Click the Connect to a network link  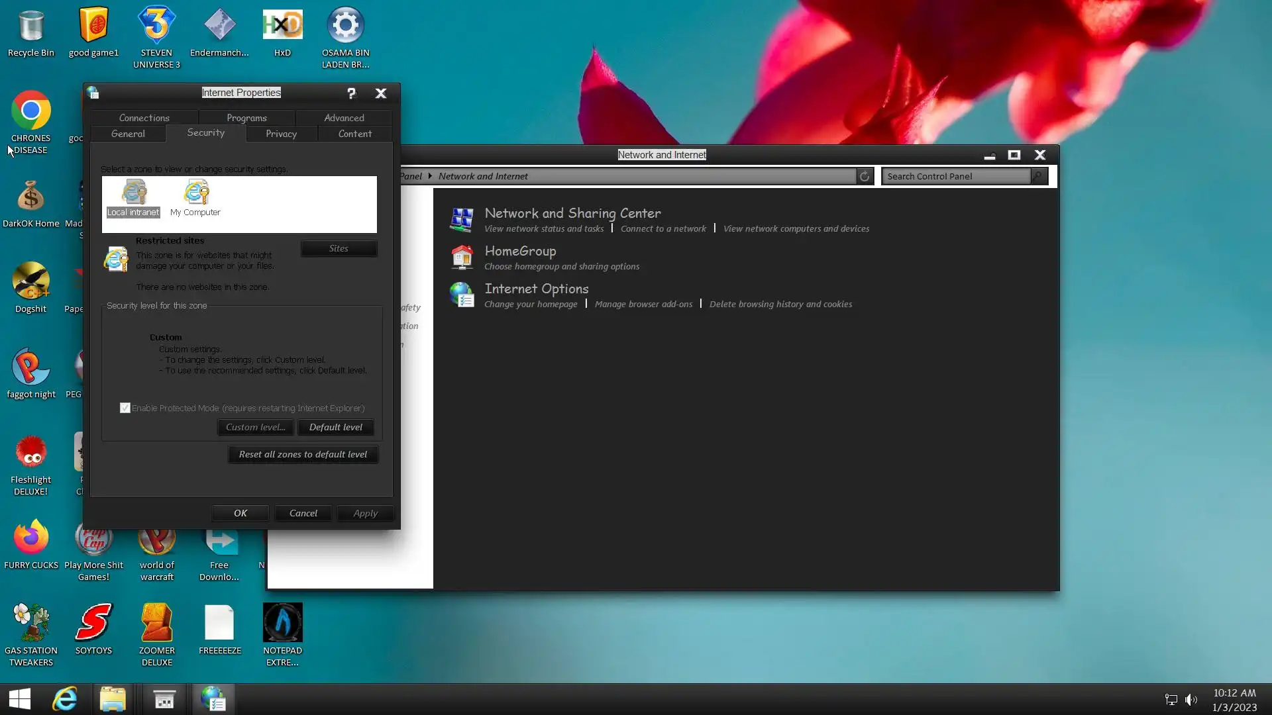tap(663, 228)
